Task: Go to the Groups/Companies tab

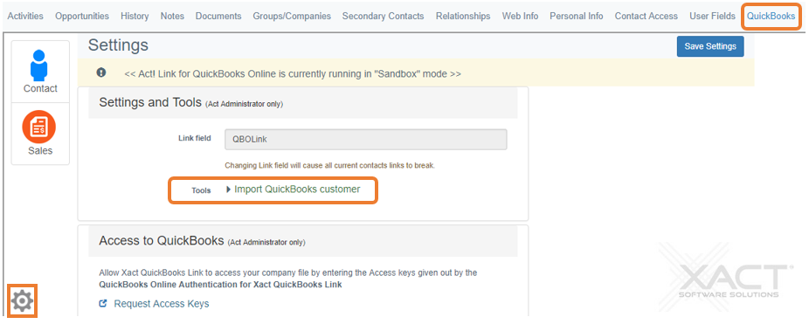Action: click(292, 16)
